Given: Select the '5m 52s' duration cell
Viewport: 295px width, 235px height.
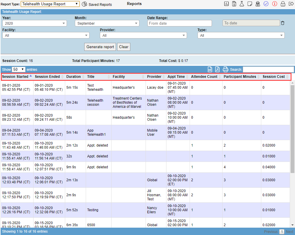Looking at the screenshot, I should click(75, 210).
